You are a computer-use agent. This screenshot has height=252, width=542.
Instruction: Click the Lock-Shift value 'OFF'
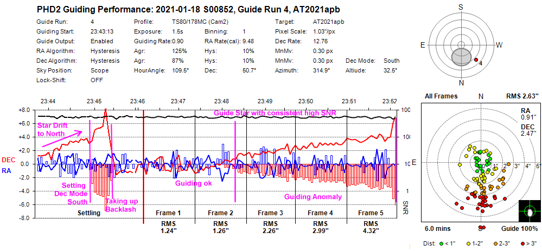tap(97, 80)
